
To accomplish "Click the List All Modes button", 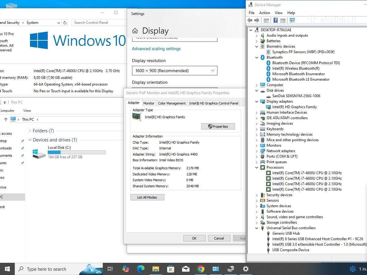I will click(x=147, y=197).
